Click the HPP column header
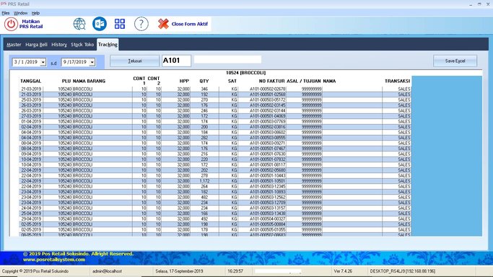Image resolution: width=493 pixels, height=277 pixels. tap(184, 81)
